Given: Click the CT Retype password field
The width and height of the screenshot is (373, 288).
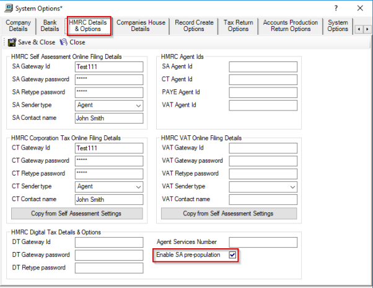Looking at the screenshot, I should click(109, 174).
